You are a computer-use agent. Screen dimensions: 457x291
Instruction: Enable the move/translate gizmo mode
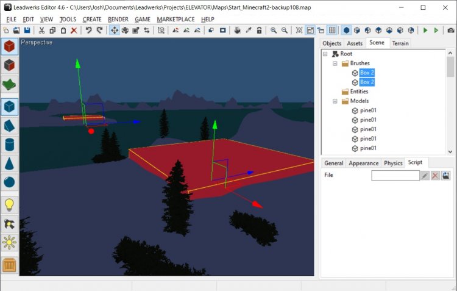coord(114,30)
